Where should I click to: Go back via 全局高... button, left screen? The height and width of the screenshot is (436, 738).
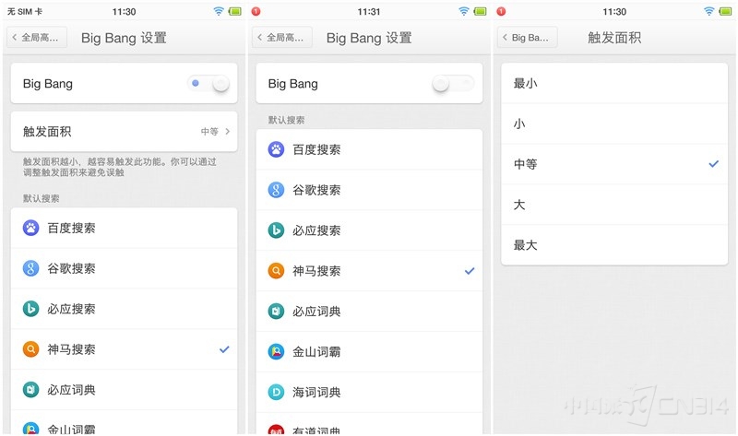[x=37, y=38]
